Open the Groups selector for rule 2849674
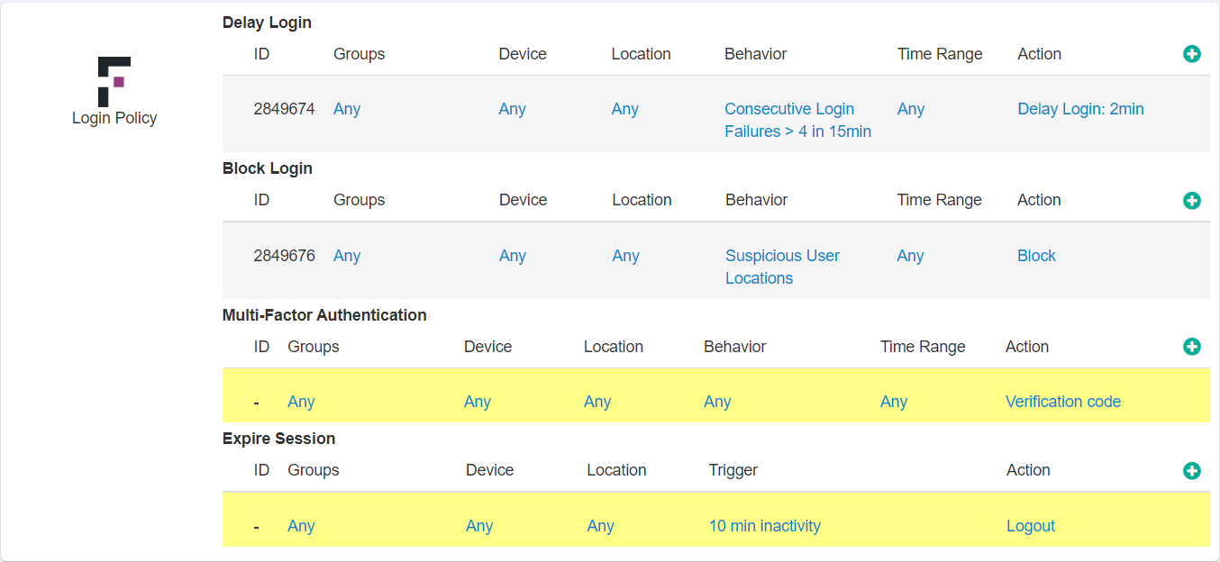1220x562 pixels. tap(347, 108)
